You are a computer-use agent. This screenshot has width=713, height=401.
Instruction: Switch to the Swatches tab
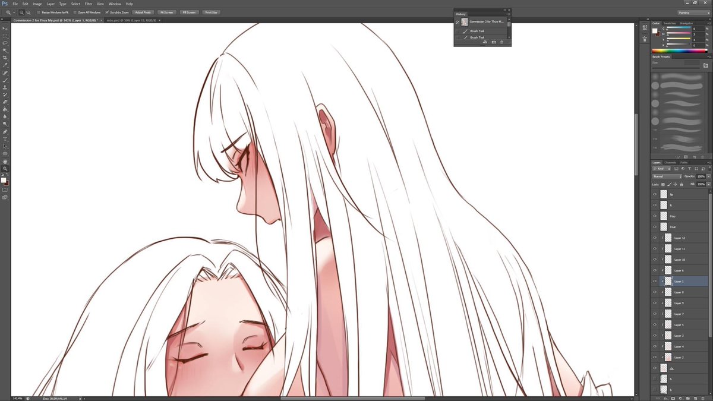[670, 23]
